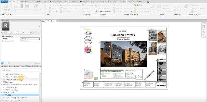Close the Propiedades panel
Screen dimensions: 207x102
coord(40,21)
